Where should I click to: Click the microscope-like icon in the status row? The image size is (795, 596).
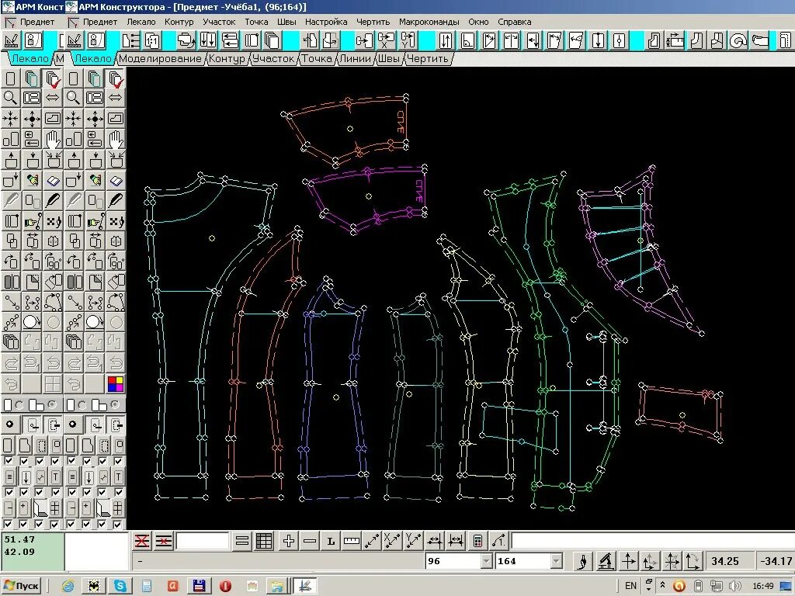[x=606, y=561]
